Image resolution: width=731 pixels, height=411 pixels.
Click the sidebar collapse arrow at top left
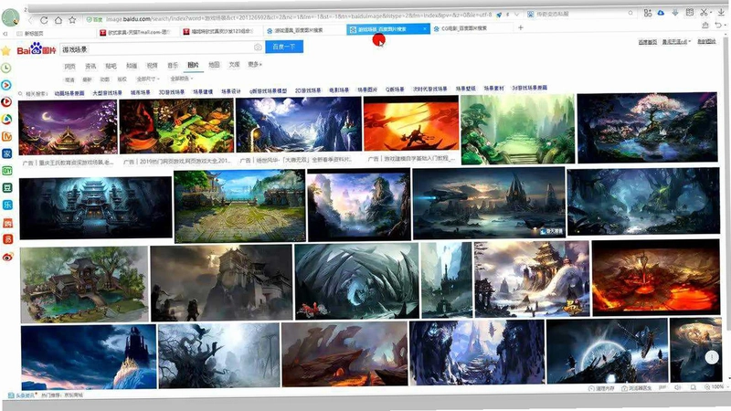point(5,34)
